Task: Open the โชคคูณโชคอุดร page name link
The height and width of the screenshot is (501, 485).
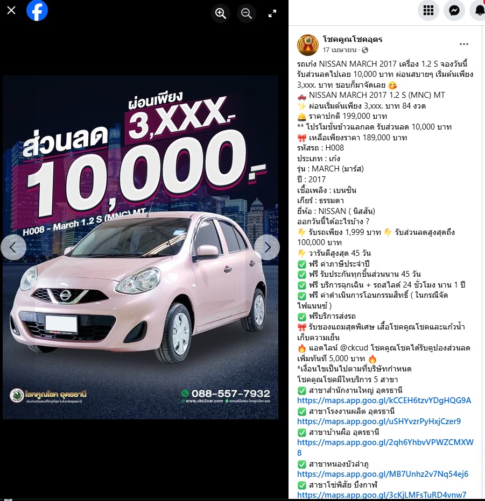Action: click(x=353, y=39)
